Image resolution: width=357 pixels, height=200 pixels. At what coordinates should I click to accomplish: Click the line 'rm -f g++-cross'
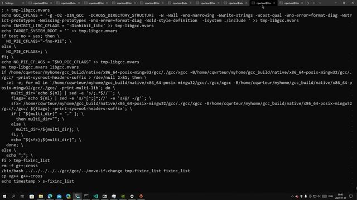tap(20, 166)
